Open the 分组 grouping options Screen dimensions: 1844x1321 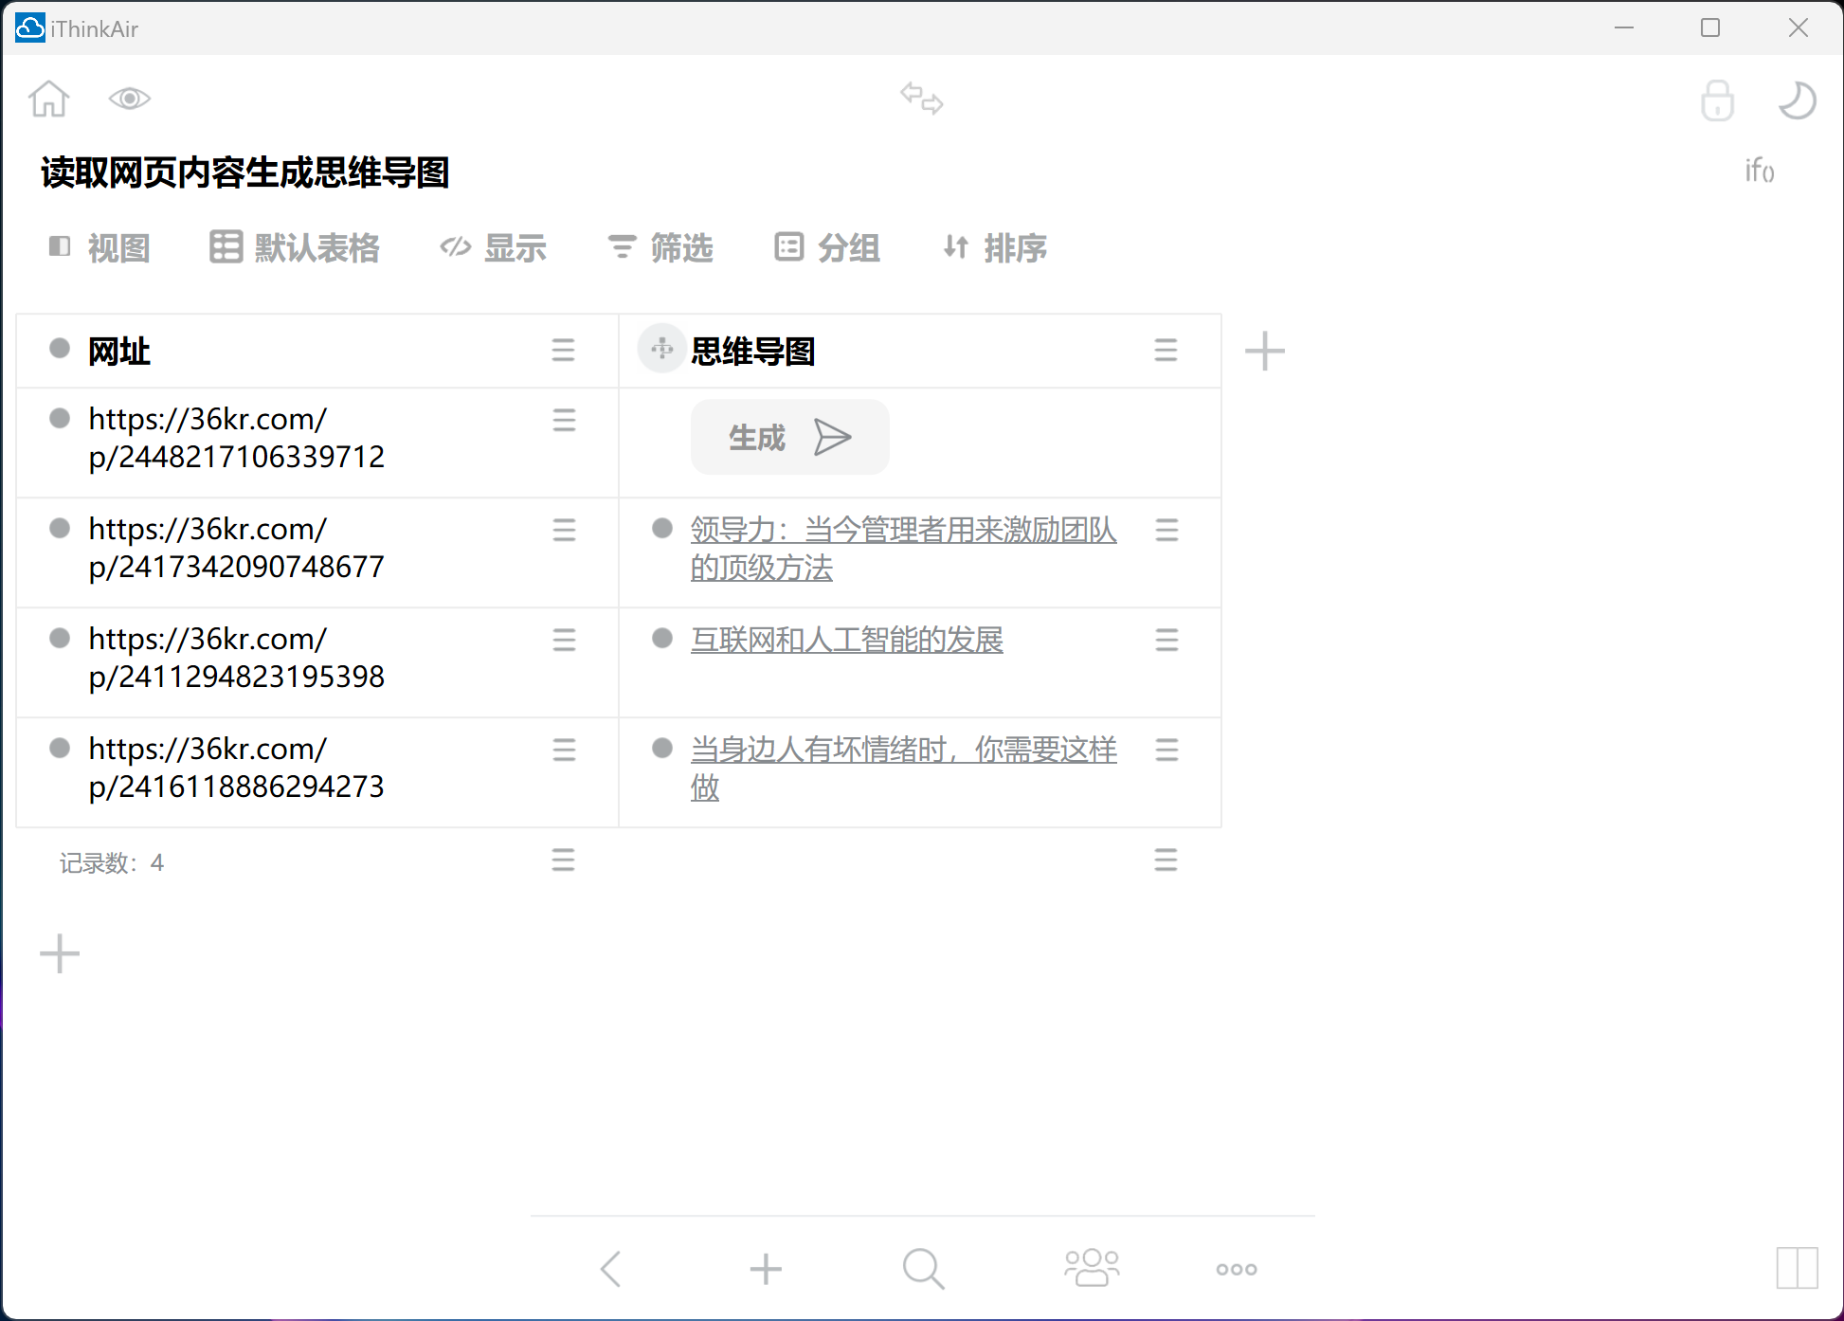827,248
